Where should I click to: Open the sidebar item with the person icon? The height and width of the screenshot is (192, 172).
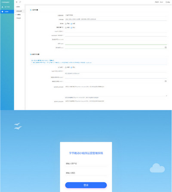pyautogui.click(x=7, y=7)
